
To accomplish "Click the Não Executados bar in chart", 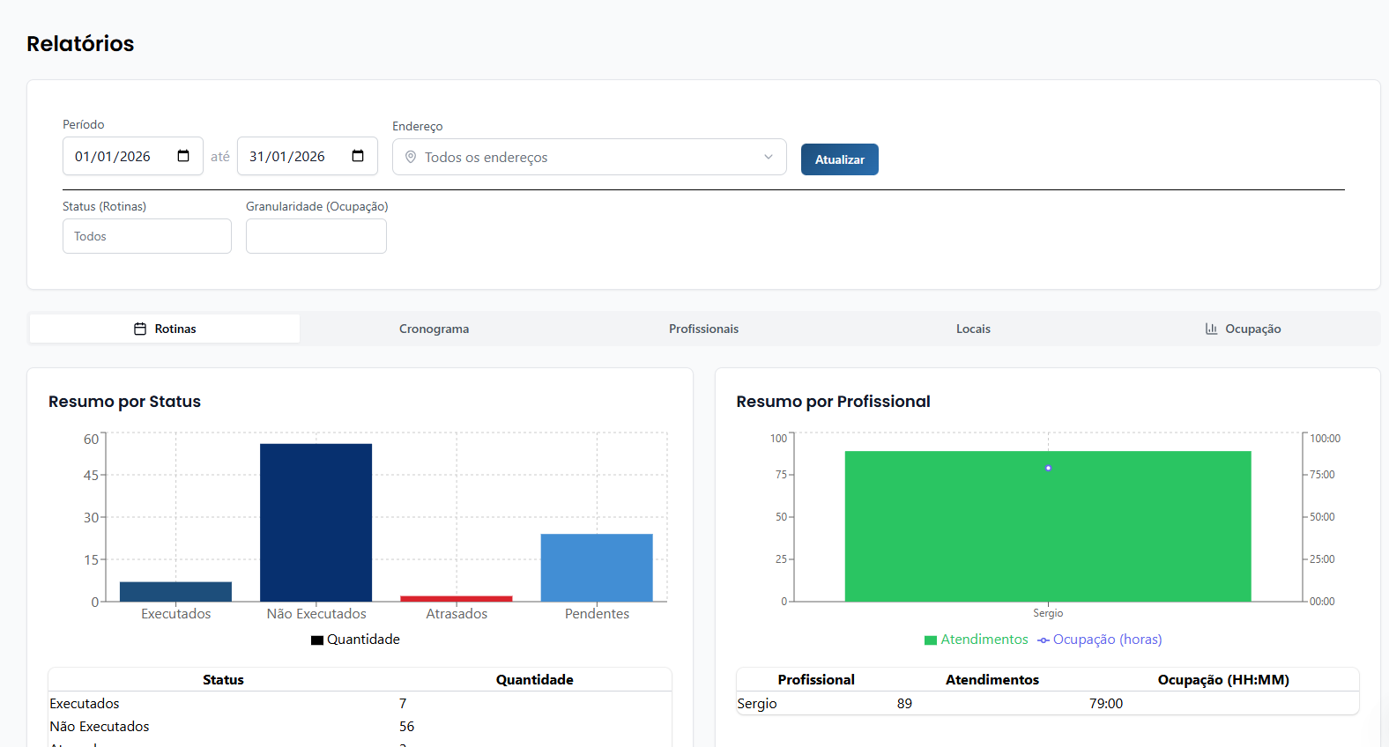I will (316, 522).
